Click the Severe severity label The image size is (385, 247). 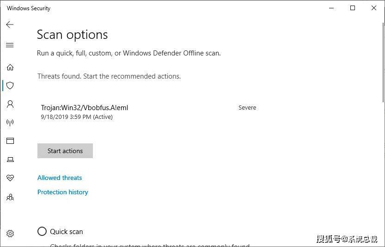[x=247, y=108]
